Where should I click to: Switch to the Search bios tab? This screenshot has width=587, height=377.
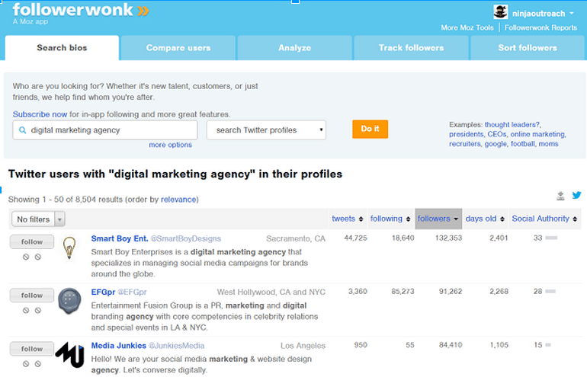coord(62,48)
